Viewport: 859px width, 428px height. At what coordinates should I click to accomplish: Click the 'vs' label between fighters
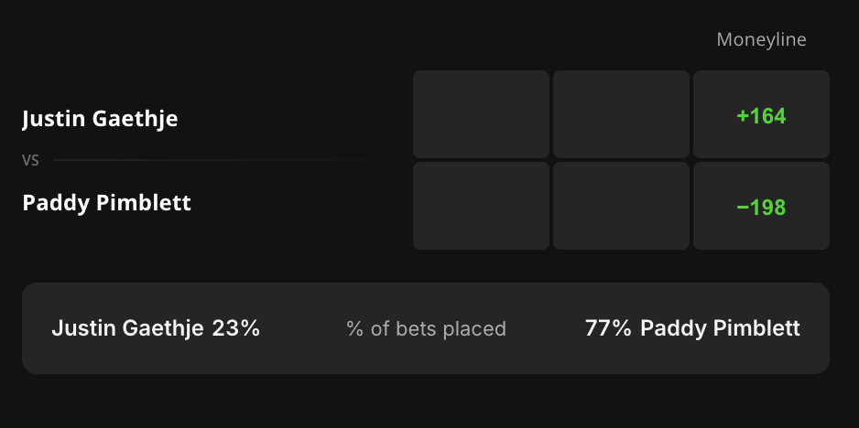click(x=30, y=160)
